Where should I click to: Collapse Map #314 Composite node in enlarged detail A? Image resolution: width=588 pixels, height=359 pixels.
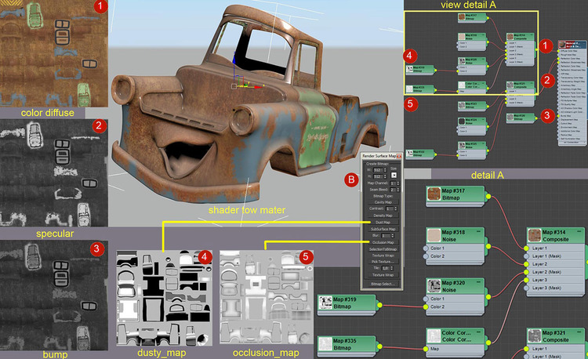click(579, 231)
